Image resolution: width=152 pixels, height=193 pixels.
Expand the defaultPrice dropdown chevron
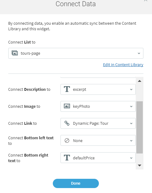point(131,158)
